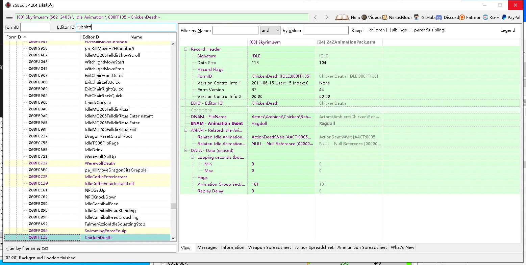Select the IdleDrink record row
This screenshot has height=265, width=526.
87,150
